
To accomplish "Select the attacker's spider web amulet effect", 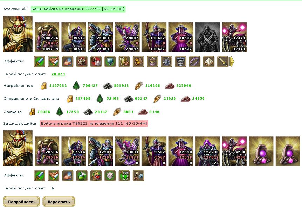I will 166,62.
